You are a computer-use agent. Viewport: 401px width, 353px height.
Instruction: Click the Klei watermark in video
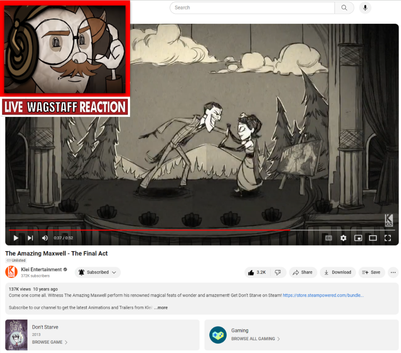click(389, 220)
